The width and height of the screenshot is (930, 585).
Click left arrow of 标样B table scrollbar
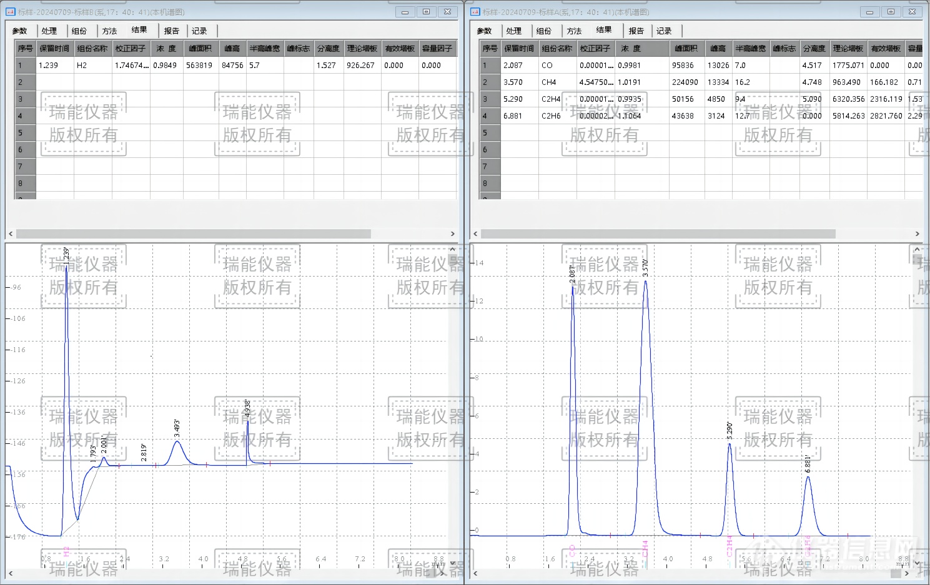11,234
